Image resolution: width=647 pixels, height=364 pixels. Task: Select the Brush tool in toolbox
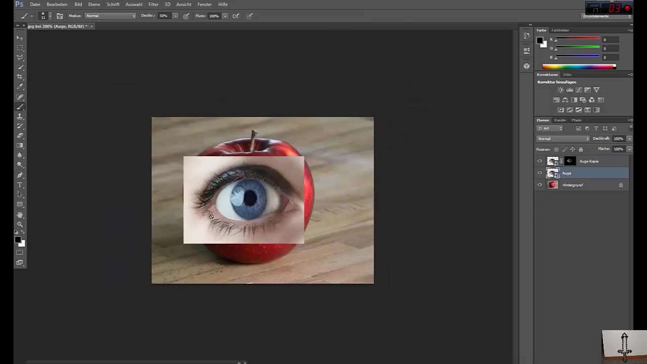(x=20, y=107)
